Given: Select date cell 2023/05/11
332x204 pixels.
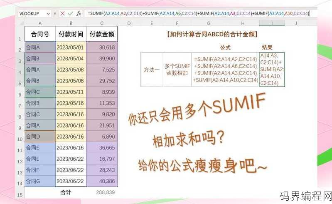Looking at the screenshot, I should (x=71, y=92).
